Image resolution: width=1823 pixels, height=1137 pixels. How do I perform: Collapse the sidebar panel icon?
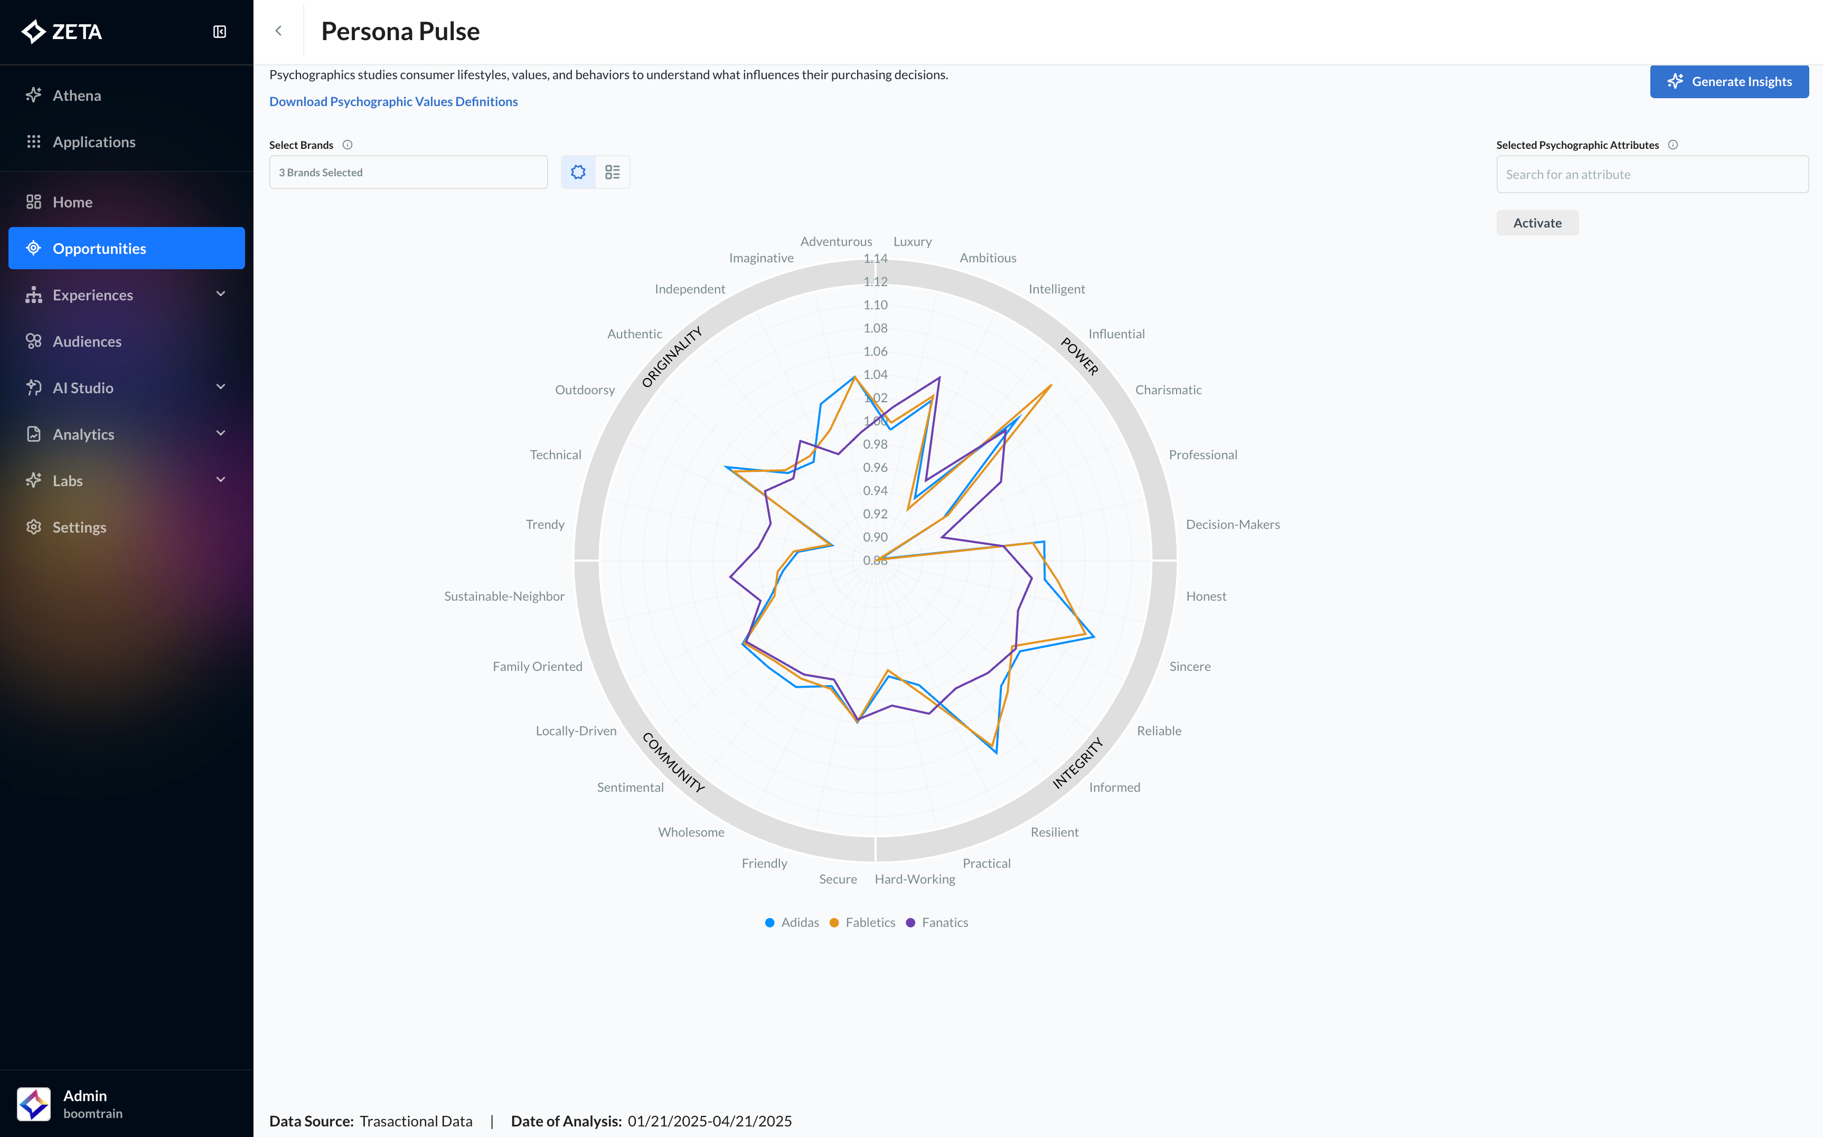220,32
